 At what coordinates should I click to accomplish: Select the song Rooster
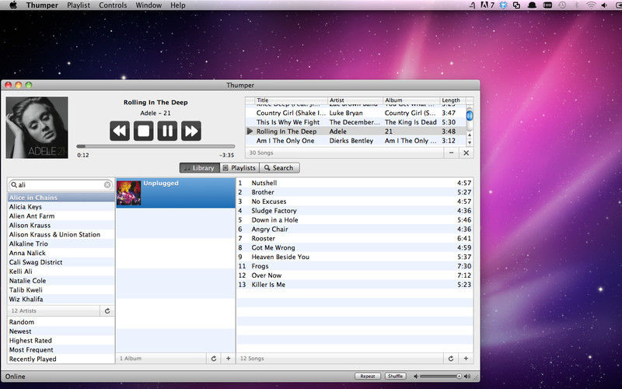(355, 239)
